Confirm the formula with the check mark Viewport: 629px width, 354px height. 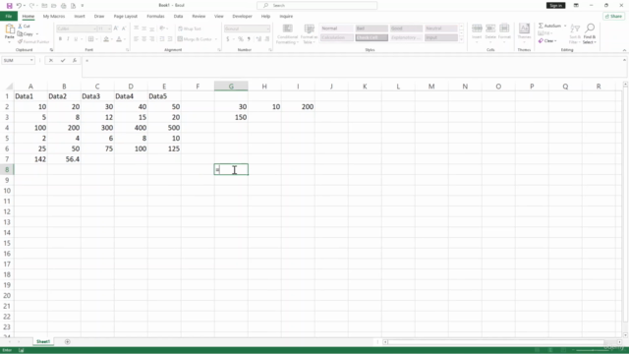tap(63, 60)
